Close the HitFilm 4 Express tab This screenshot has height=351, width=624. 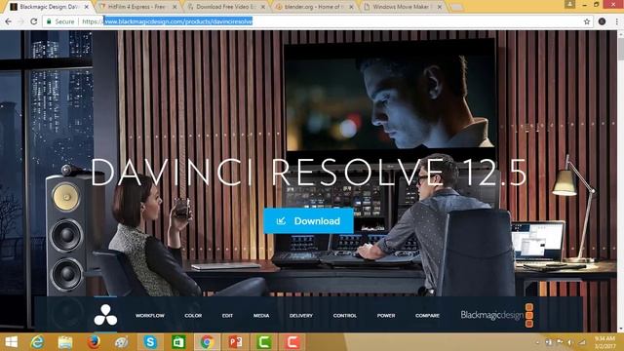[x=175, y=7]
